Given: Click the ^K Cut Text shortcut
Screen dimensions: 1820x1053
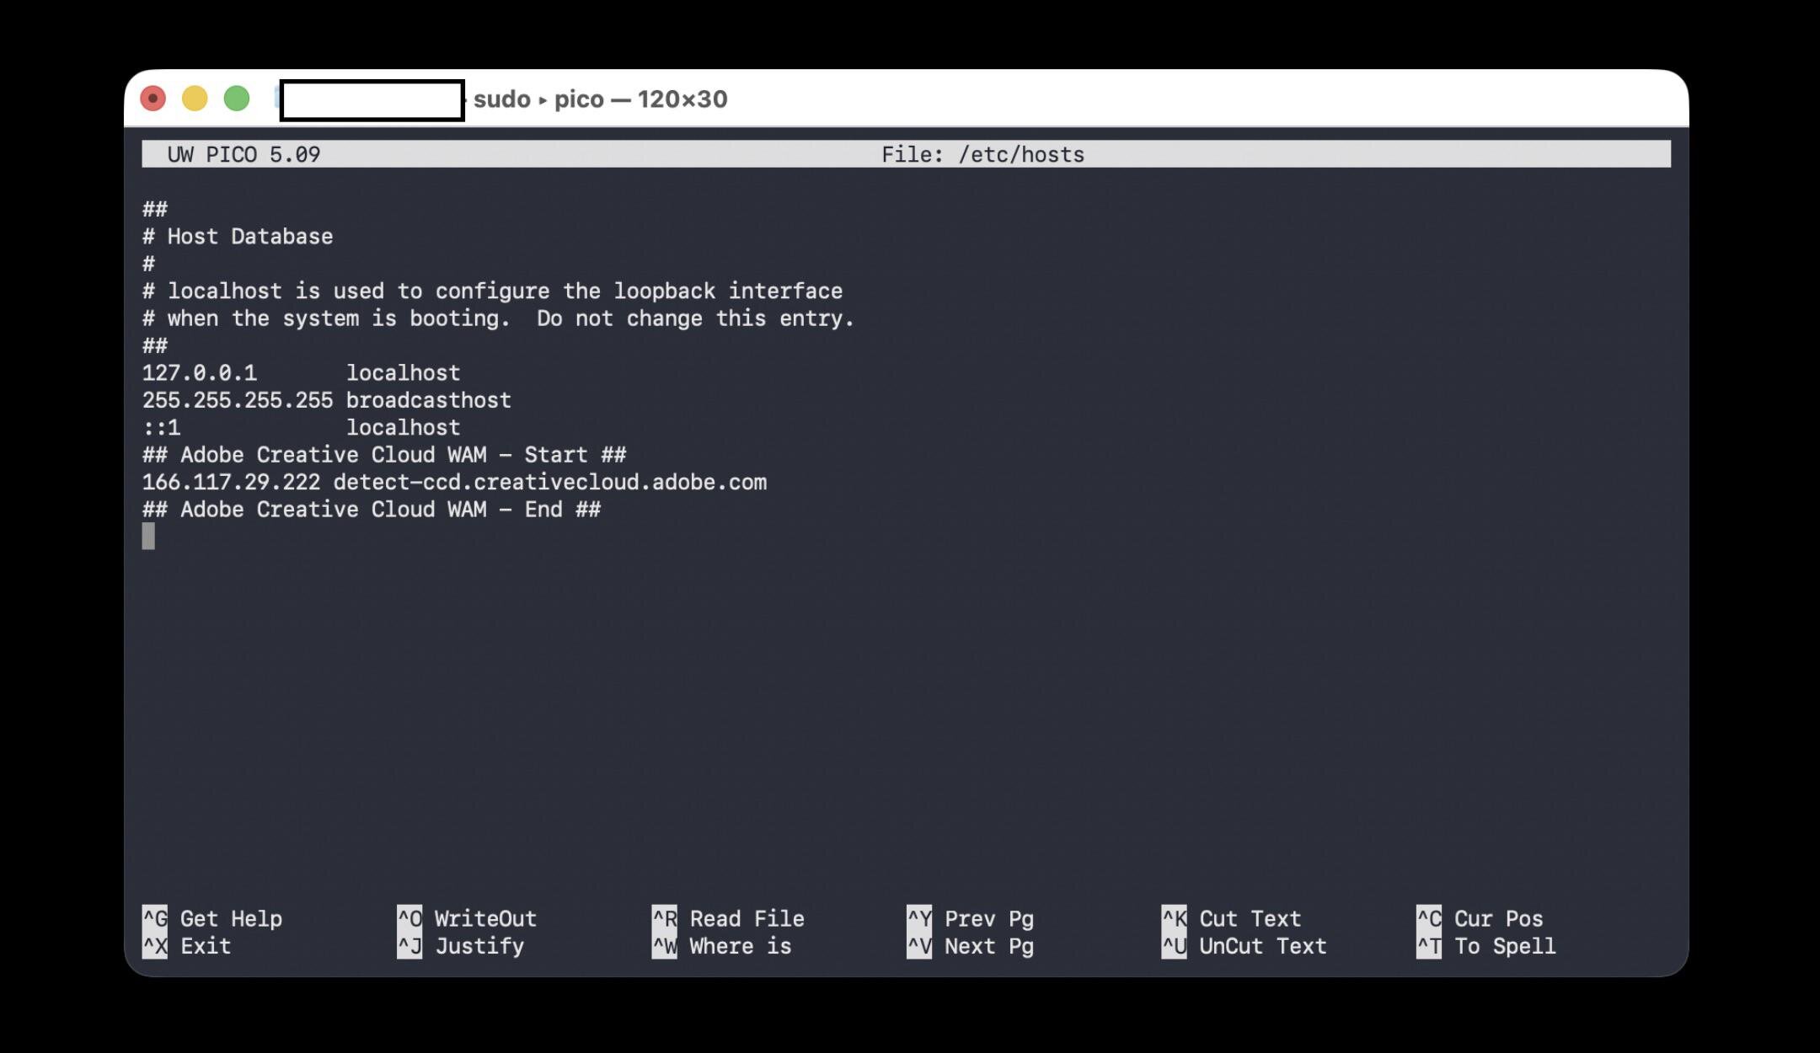Looking at the screenshot, I should 1231,918.
